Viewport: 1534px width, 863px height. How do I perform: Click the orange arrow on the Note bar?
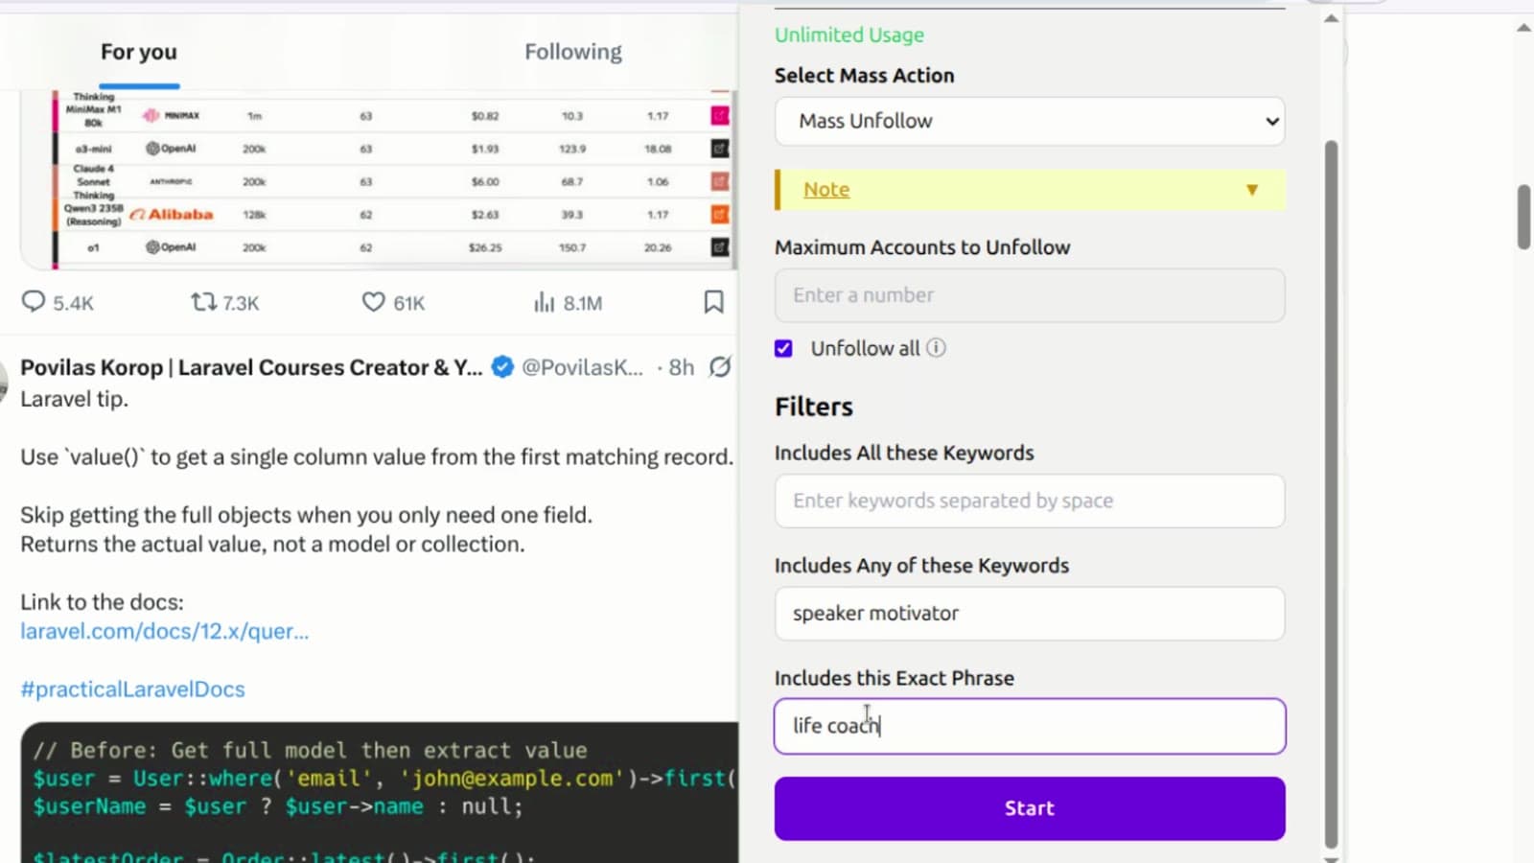point(1252,190)
